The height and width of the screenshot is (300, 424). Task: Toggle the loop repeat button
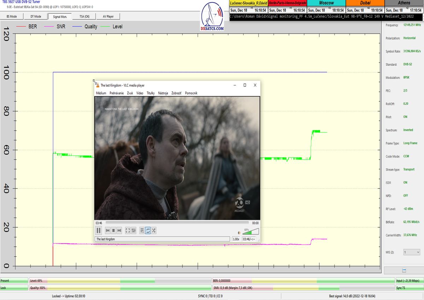coord(148,230)
